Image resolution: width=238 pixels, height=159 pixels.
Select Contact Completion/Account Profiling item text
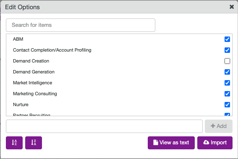(x=52, y=50)
